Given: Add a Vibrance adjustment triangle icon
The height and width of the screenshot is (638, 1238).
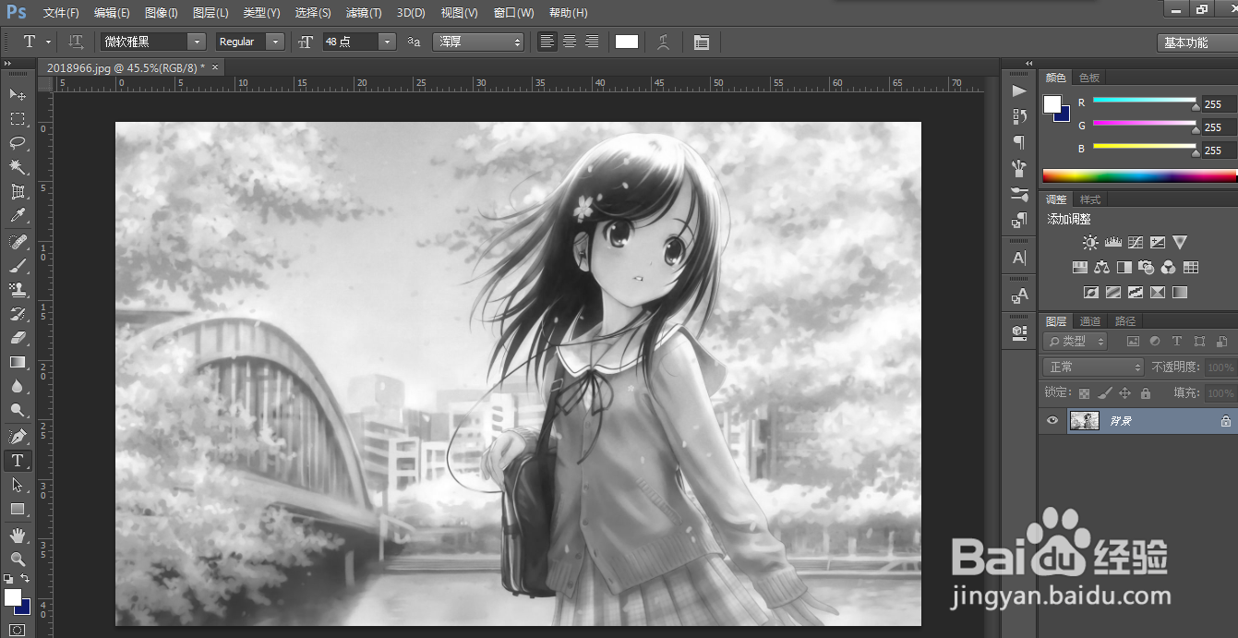Looking at the screenshot, I should point(1179,243).
